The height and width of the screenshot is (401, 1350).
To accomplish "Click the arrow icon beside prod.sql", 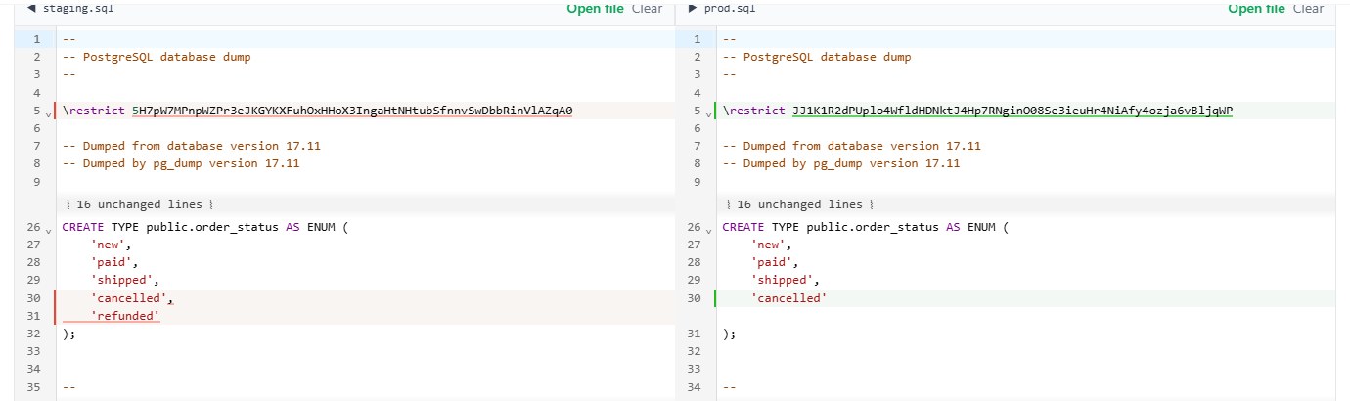I will pyautogui.click(x=693, y=8).
